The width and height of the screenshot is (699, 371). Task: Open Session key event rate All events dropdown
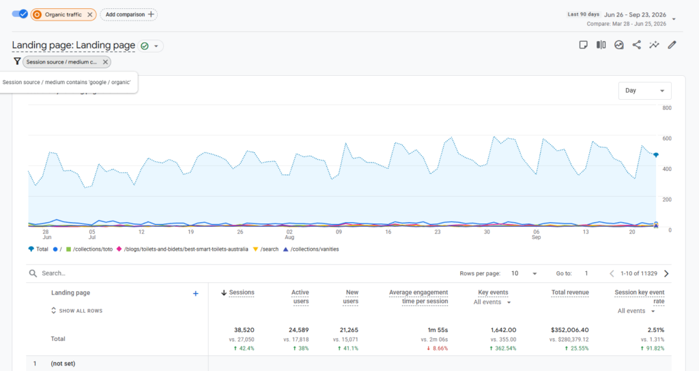coord(636,311)
